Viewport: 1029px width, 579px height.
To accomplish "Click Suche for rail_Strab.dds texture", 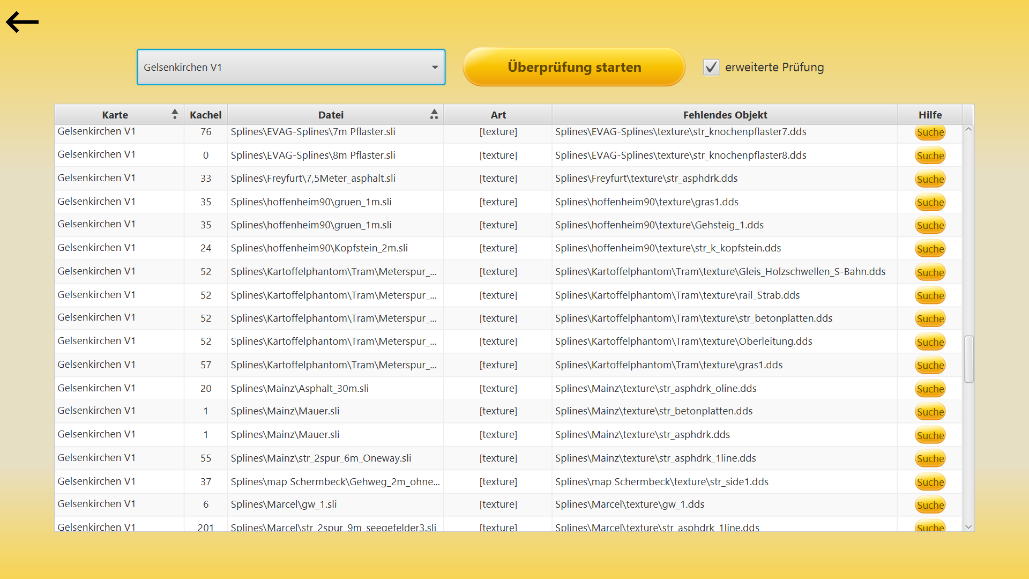I will pos(930,296).
